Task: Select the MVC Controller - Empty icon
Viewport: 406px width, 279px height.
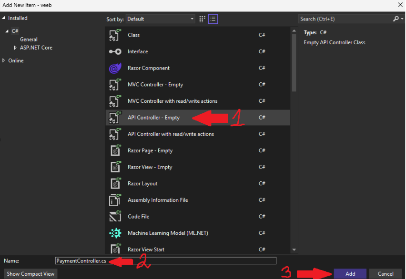Action: click(x=115, y=85)
